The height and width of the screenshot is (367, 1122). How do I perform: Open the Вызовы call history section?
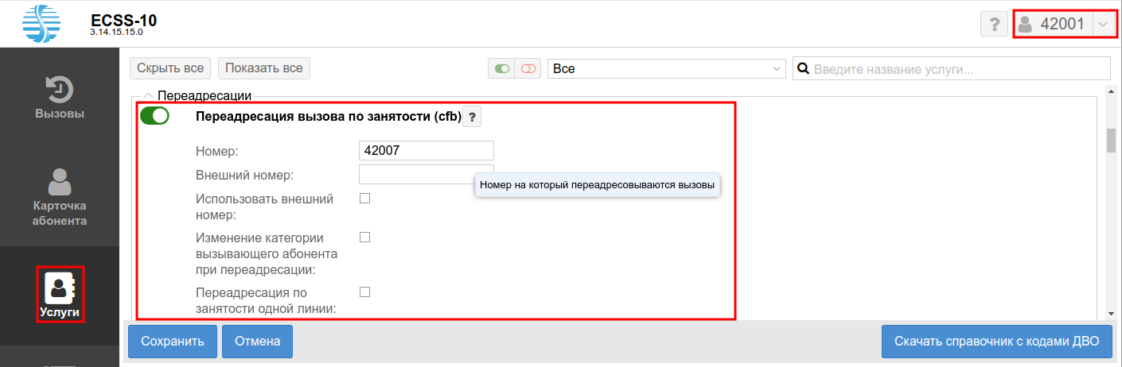coord(60,97)
